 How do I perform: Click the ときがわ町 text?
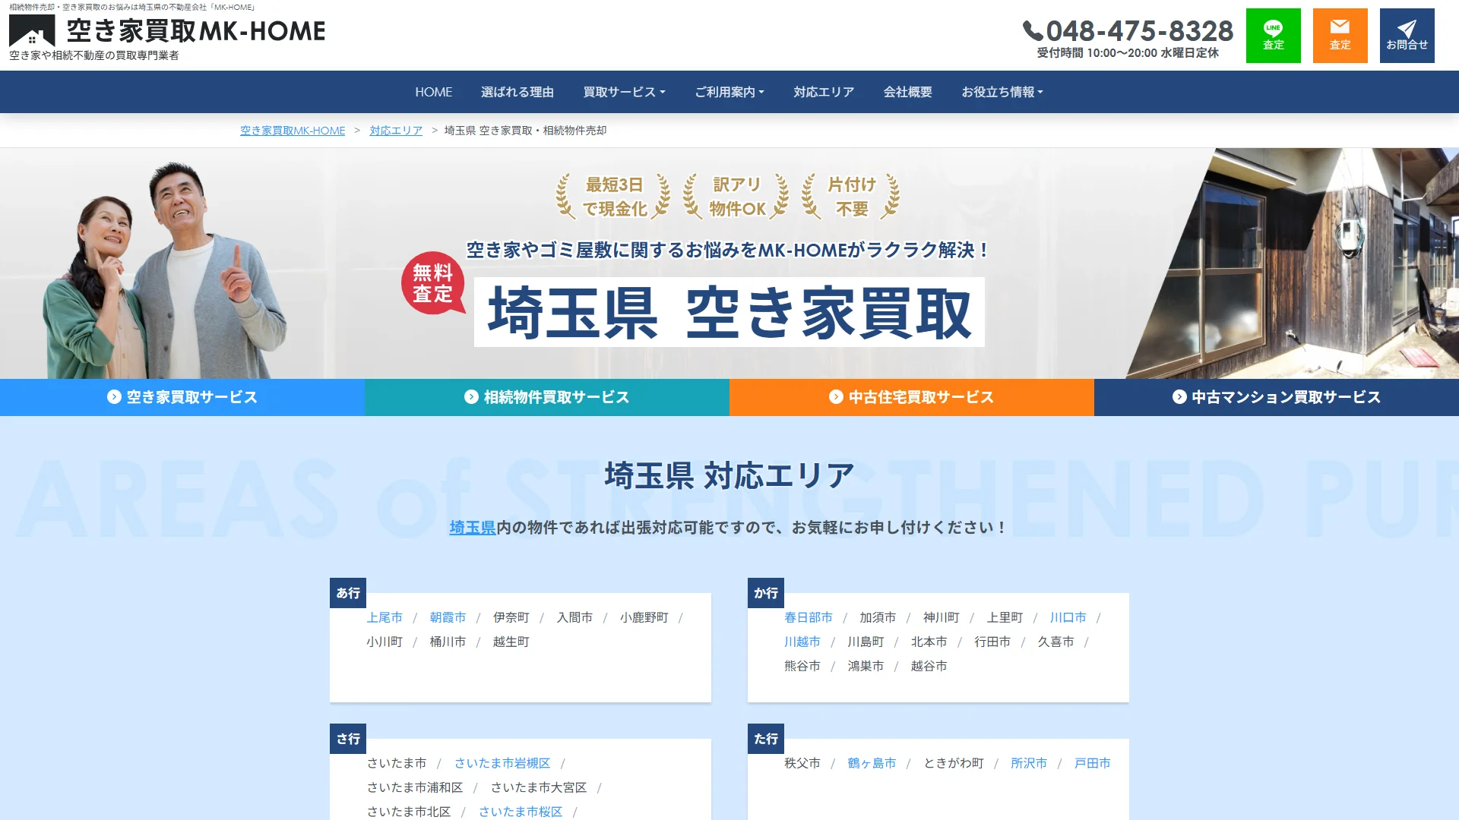click(x=954, y=763)
